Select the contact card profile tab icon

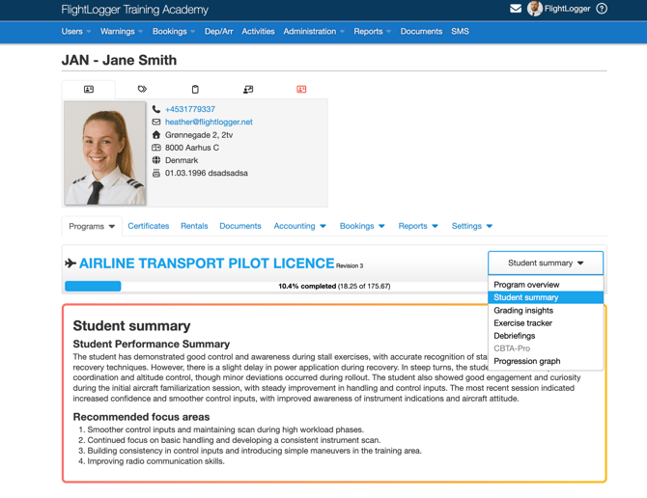tap(89, 89)
